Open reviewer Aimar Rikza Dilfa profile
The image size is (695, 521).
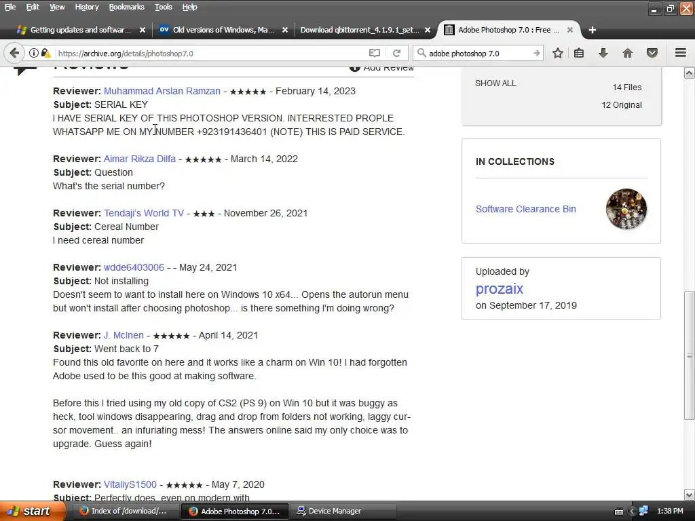[140, 159]
